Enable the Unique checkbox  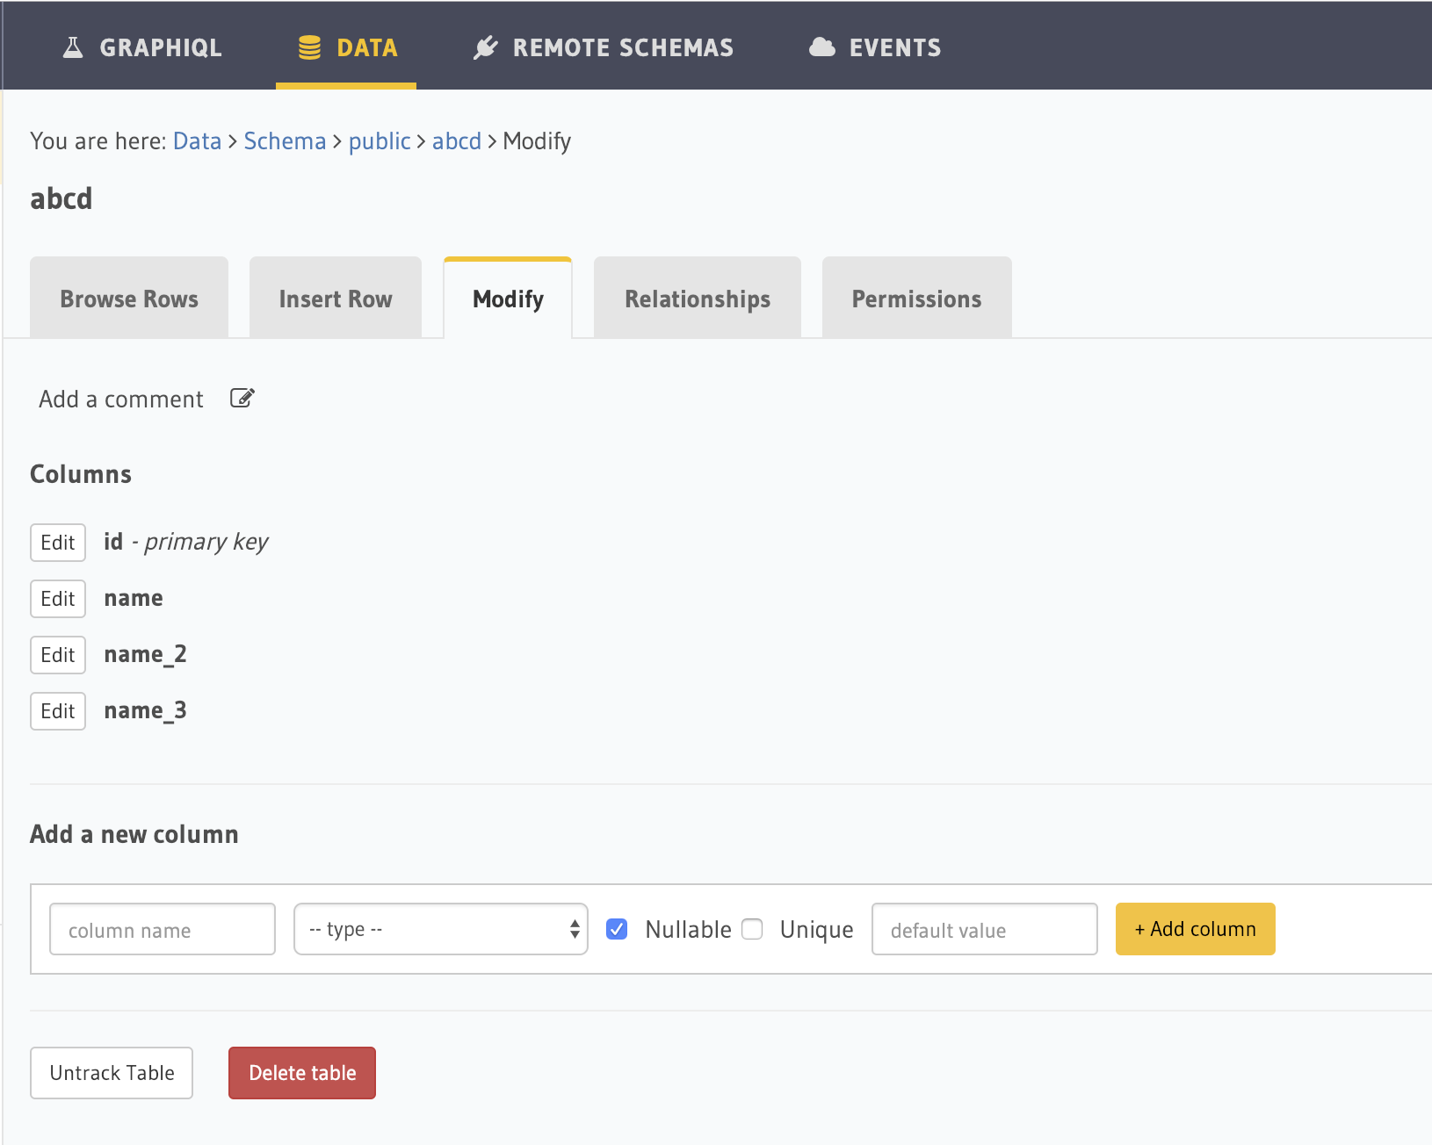752,929
